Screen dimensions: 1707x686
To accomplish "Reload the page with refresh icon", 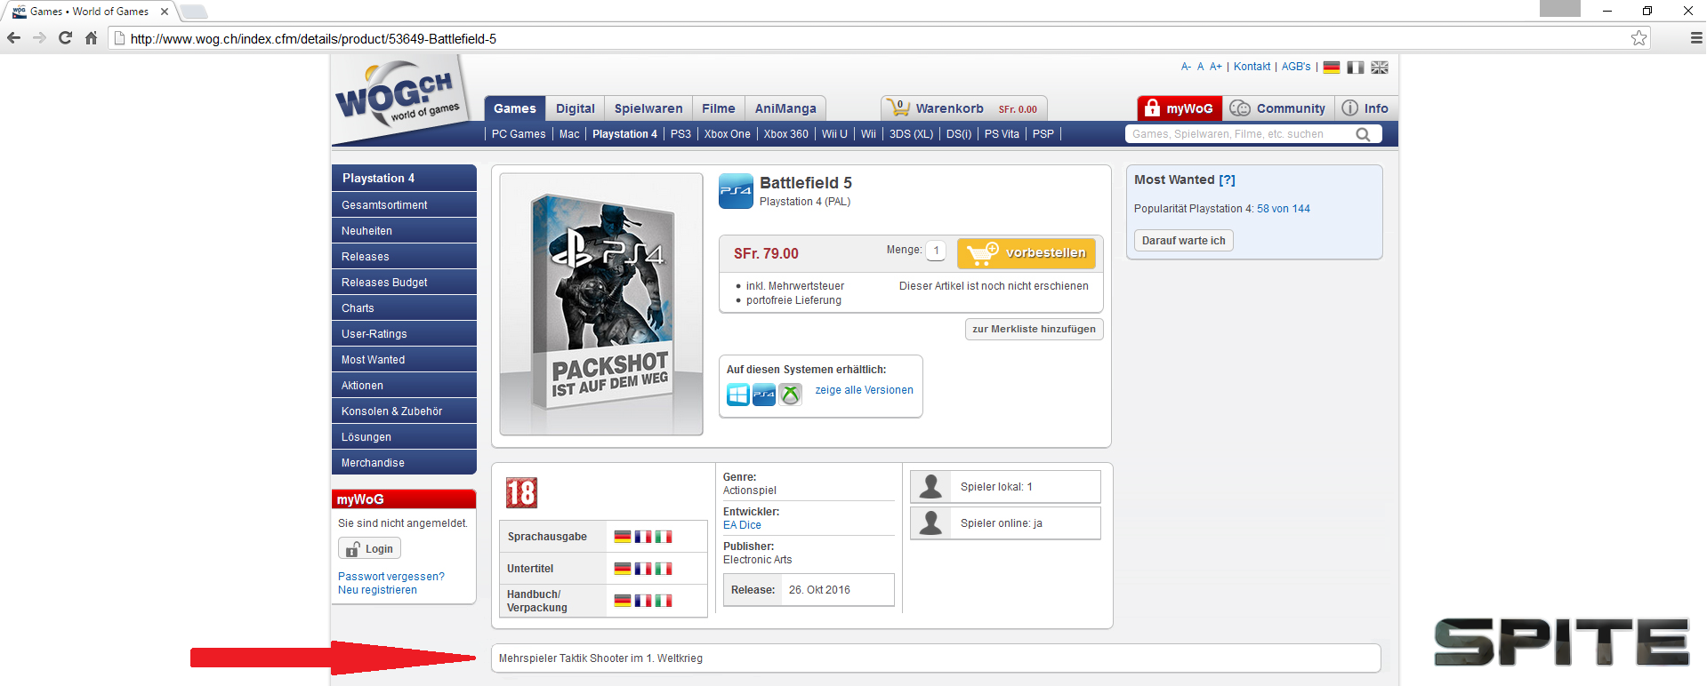I will tap(65, 38).
